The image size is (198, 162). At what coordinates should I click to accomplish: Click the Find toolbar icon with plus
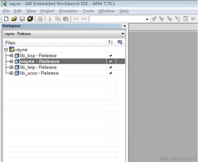point(169,19)
